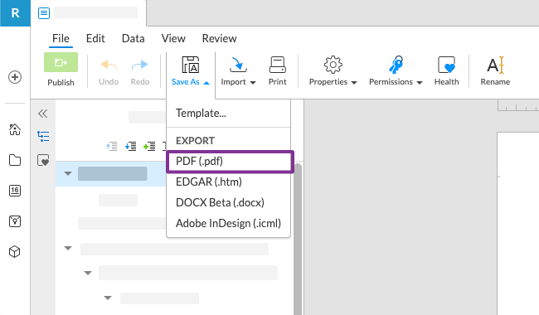Viewport: 539px width, 315px height.
Task: Export as EDGAR (.htm)
Action: pos(228,182)
